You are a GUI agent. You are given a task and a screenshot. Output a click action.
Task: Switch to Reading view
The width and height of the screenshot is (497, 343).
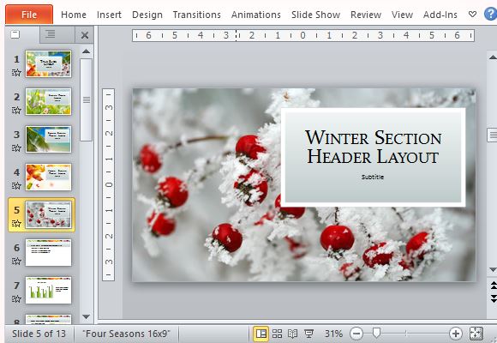(292, 334)
